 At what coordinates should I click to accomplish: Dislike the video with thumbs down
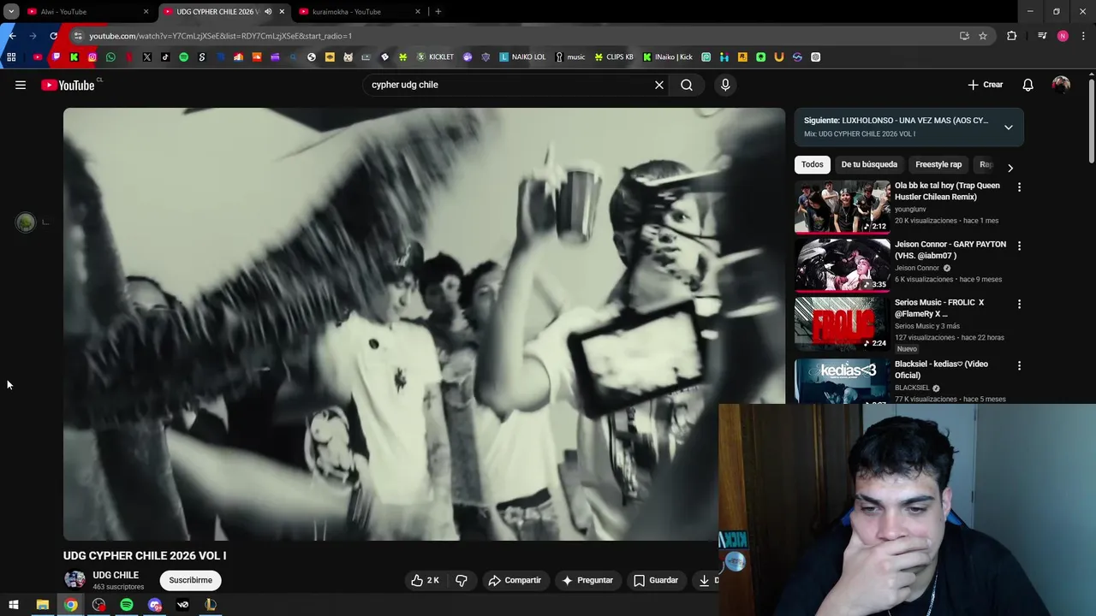tap(462, 580)
